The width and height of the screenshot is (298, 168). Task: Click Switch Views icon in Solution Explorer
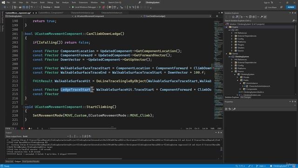(x=237, y=17)
